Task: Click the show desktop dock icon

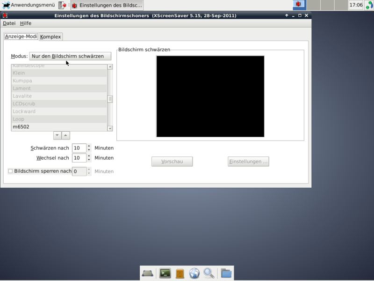Action: [x=148, y=273]
